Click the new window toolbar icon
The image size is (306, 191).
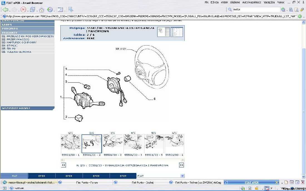pyautogui.click(x=60, y=9)
